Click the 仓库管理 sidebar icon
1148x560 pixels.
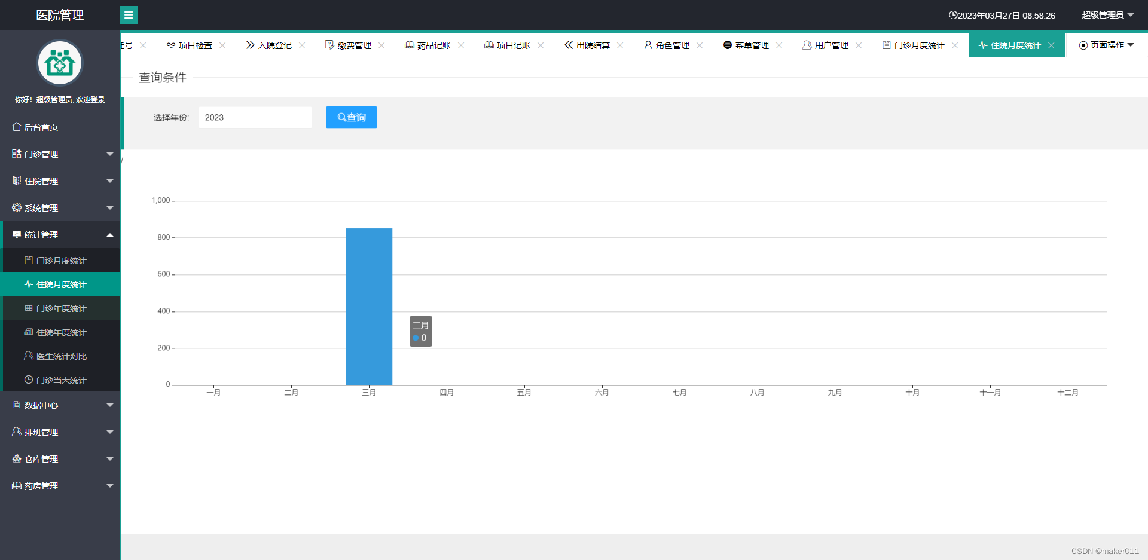[x=17, y=458]
